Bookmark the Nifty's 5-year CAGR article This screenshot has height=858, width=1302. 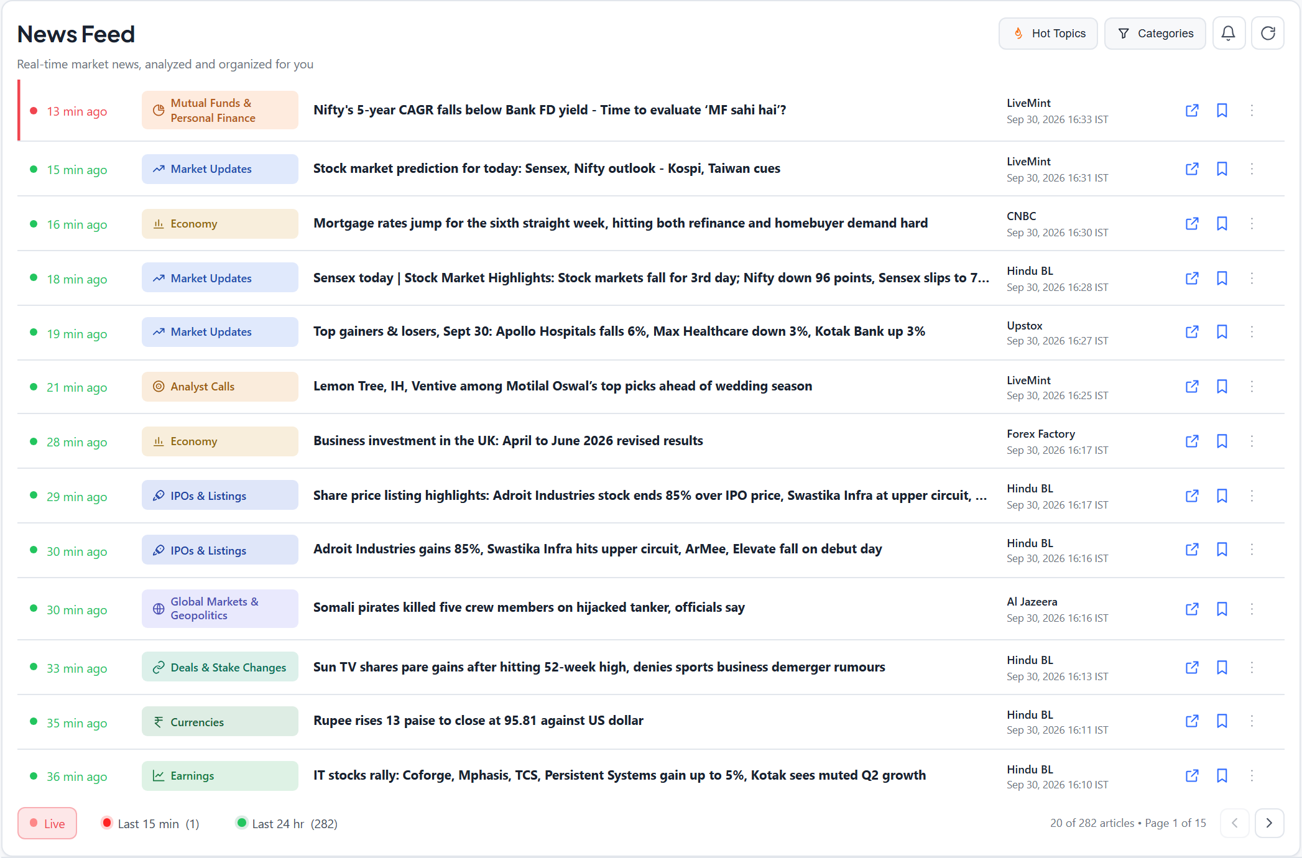(x=1222, y=111)
